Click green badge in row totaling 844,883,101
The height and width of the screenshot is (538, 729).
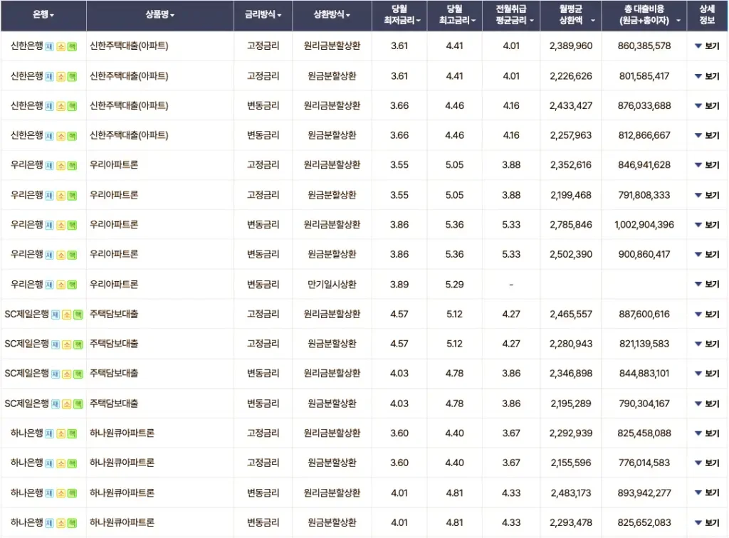point(78,374)
